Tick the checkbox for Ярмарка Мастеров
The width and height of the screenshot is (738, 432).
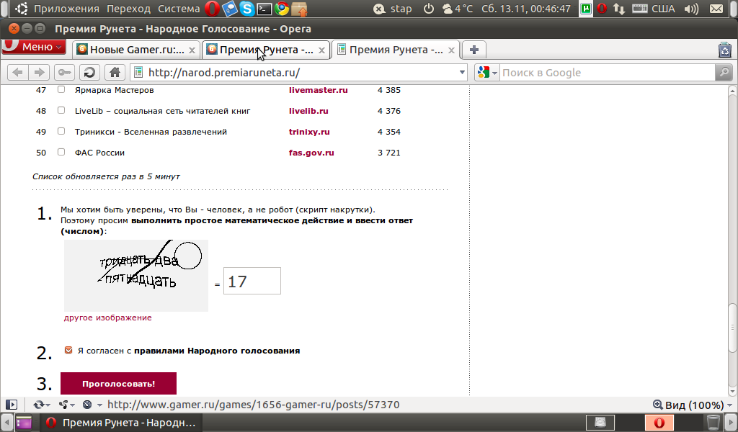pos(61,89)
